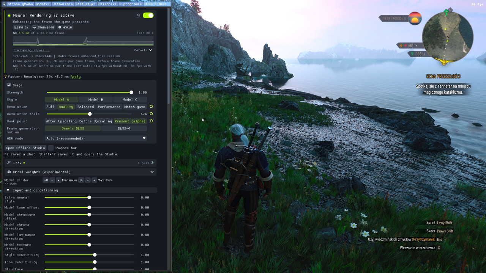Click the 2560x1440 monitor badge
The image size is (486, 273).
click(43, 27)
